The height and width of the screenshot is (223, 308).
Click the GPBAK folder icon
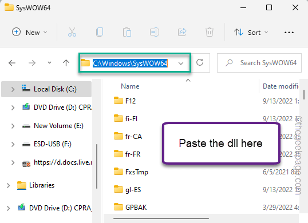pyautogui.click(x=119, y=207)
